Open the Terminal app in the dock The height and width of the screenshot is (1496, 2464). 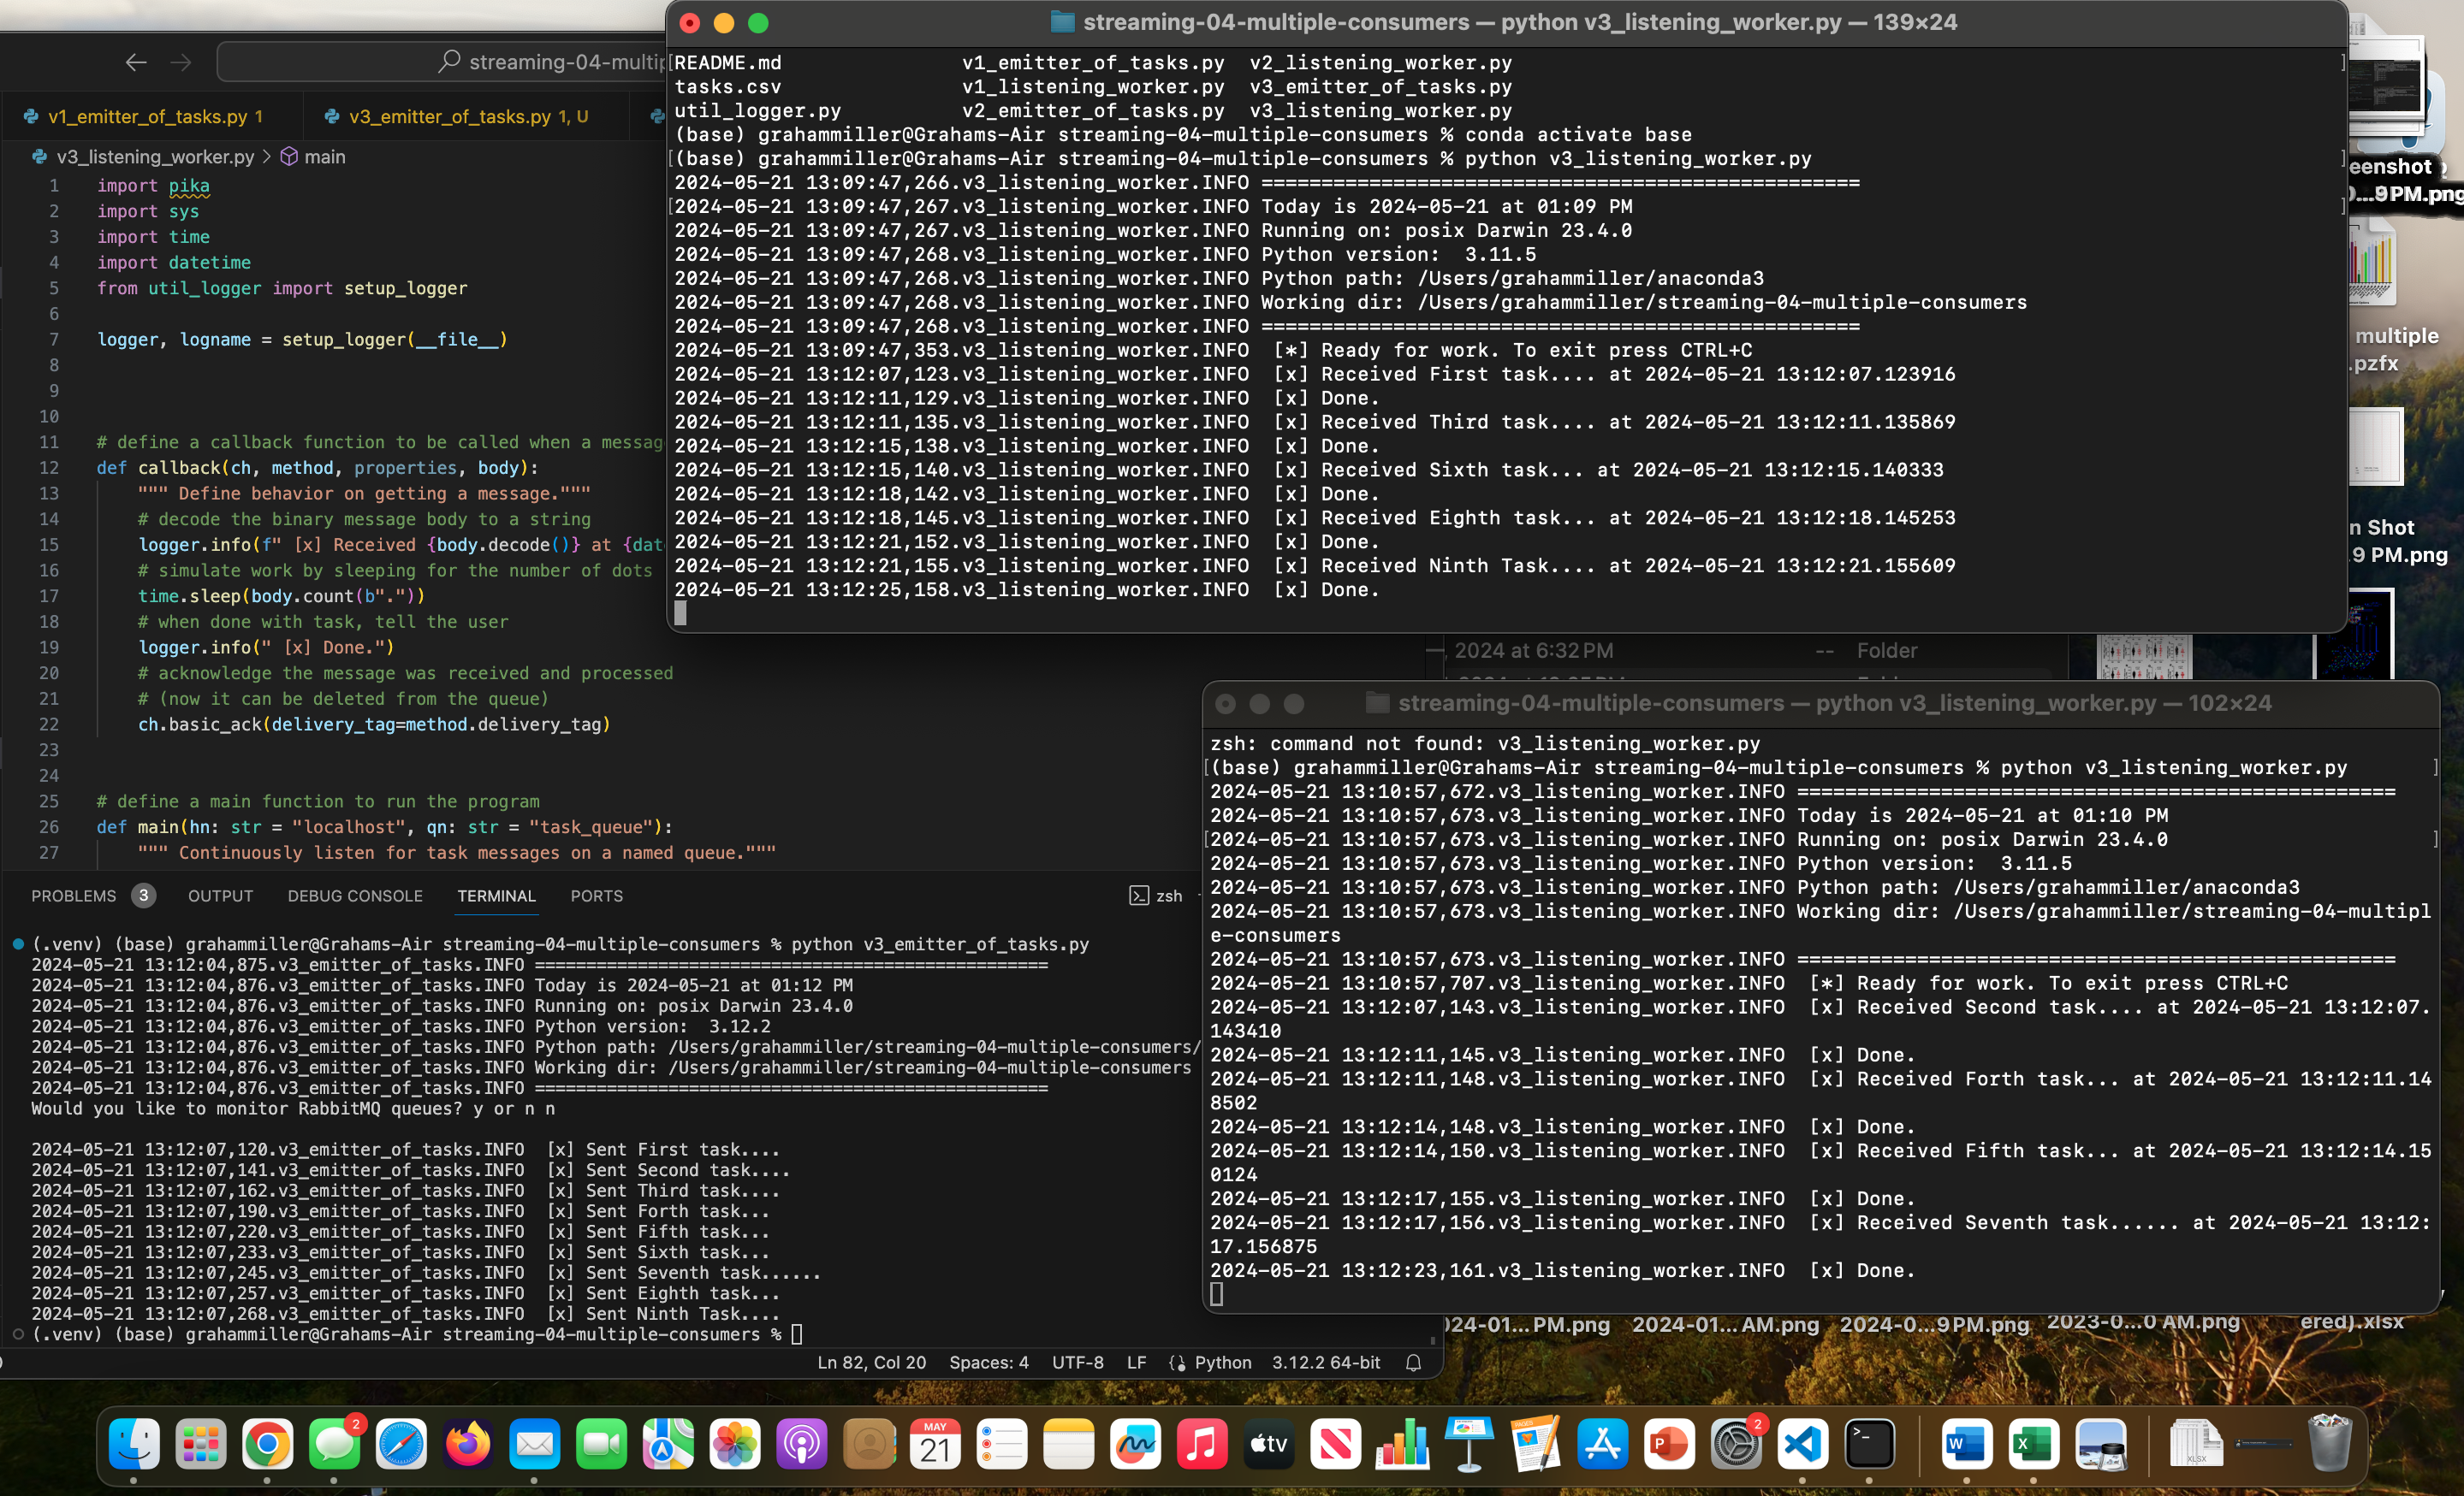click(1869, 1443)
